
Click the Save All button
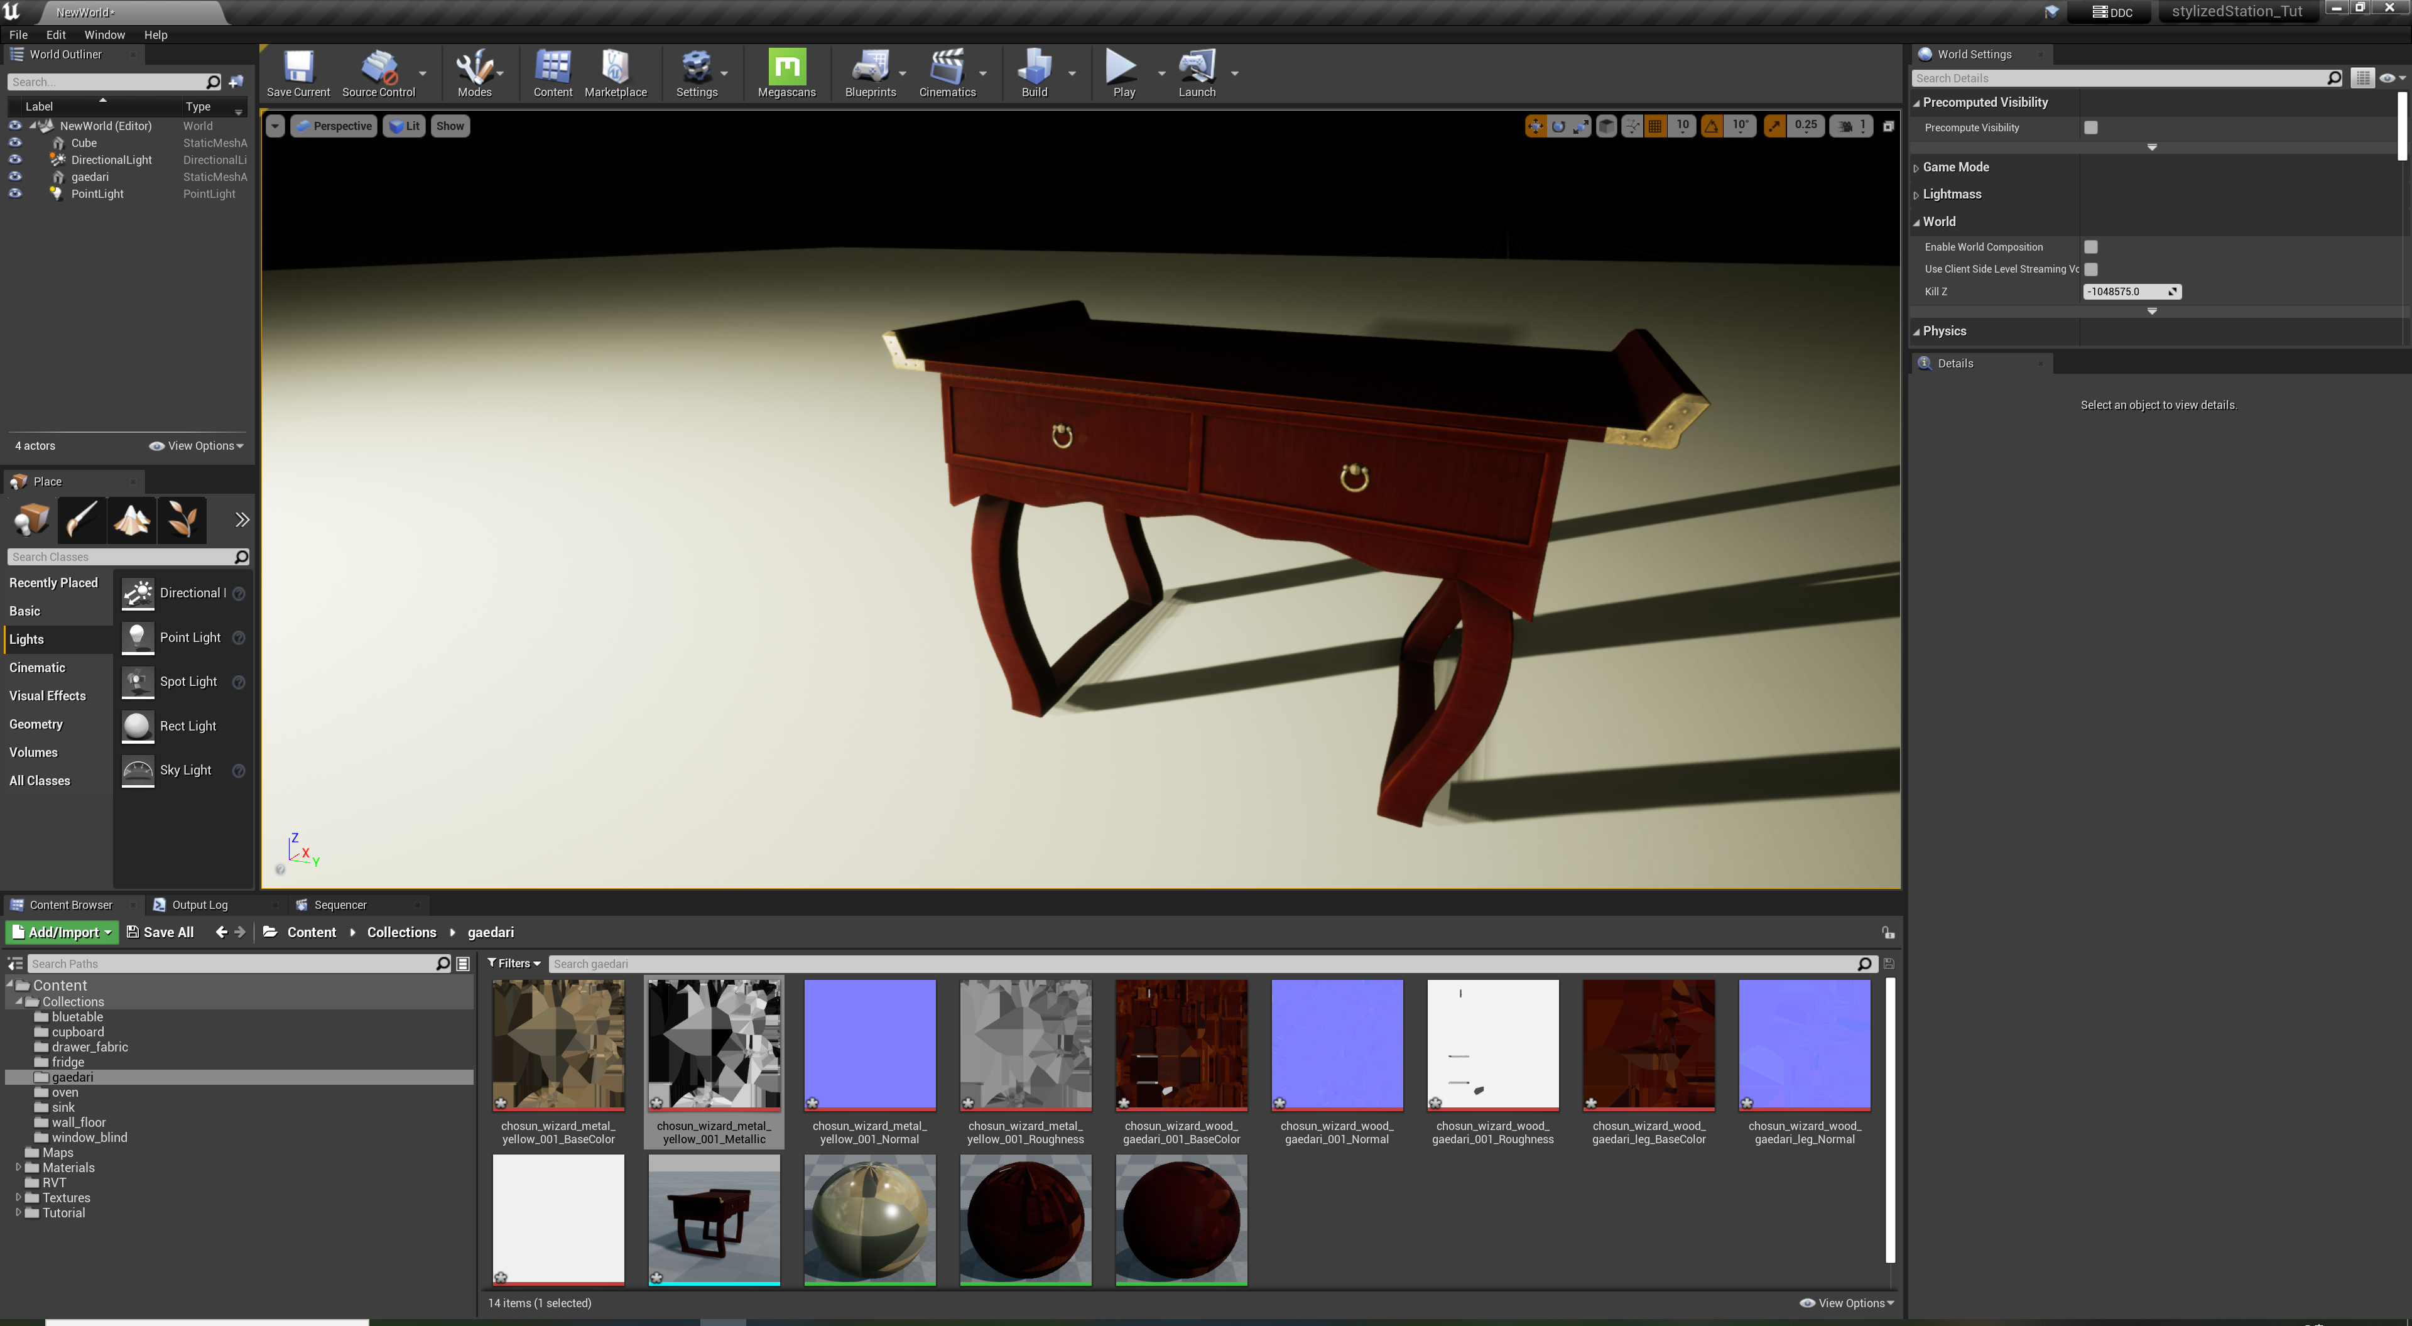(160, 932)
